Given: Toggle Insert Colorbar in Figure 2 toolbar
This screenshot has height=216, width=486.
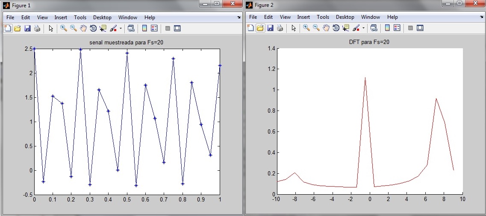Looking at the screenshot, I should click(387, 28).
